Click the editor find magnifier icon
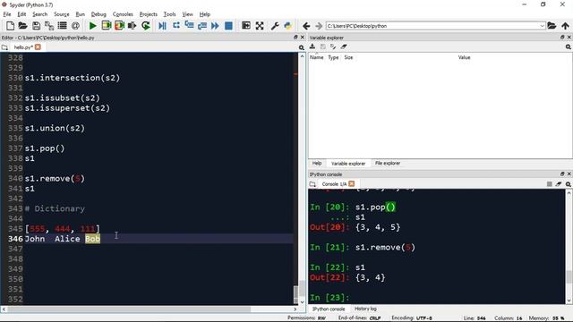 click(301, 47)
